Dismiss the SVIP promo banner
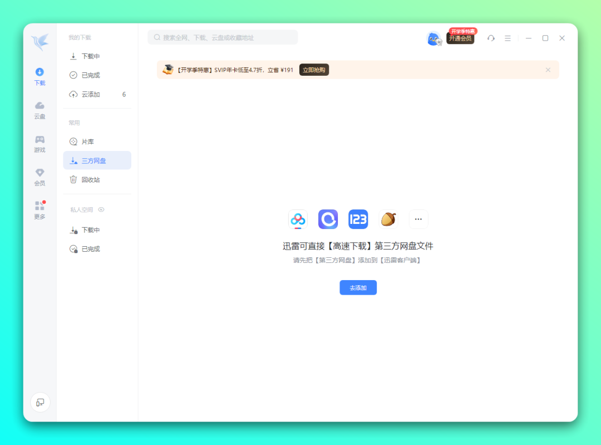This screenshot has height=445, width=601. coord(548,70)
